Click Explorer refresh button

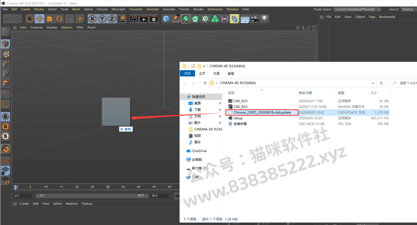(x=381, y=83)
